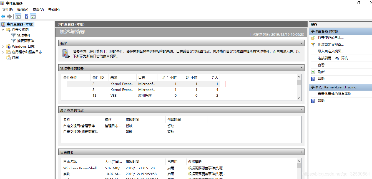Screen dimensions: 372x179
Task: Click the 已启用 column header
Action: pyautogui.click(x=176, y=162)
